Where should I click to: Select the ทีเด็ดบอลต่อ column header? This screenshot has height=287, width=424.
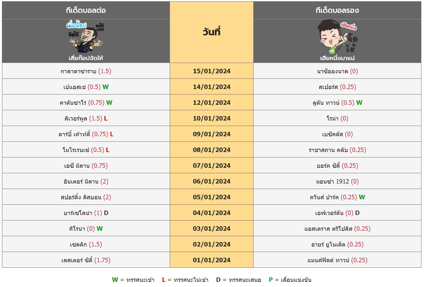pyautogui.click(x=86, y=10)
